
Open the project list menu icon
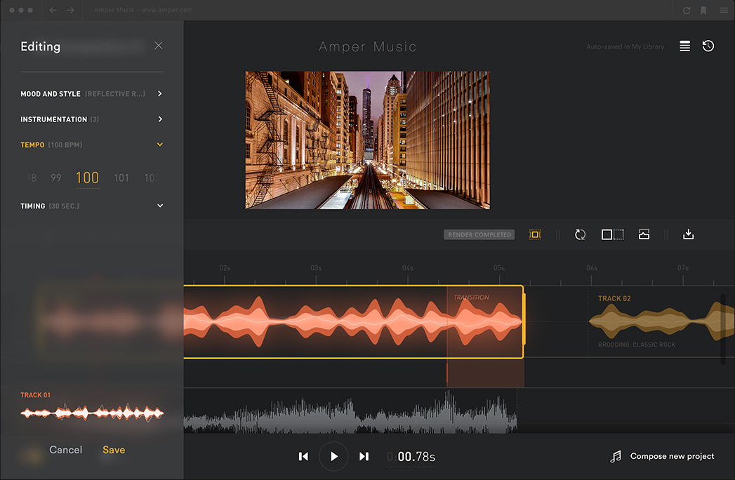tap(685, 46)
